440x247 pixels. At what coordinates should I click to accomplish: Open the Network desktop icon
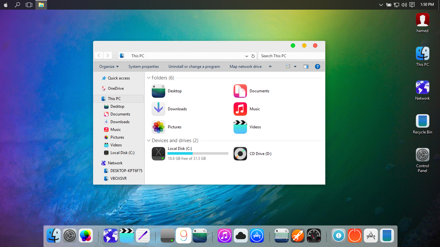point(422,90)
